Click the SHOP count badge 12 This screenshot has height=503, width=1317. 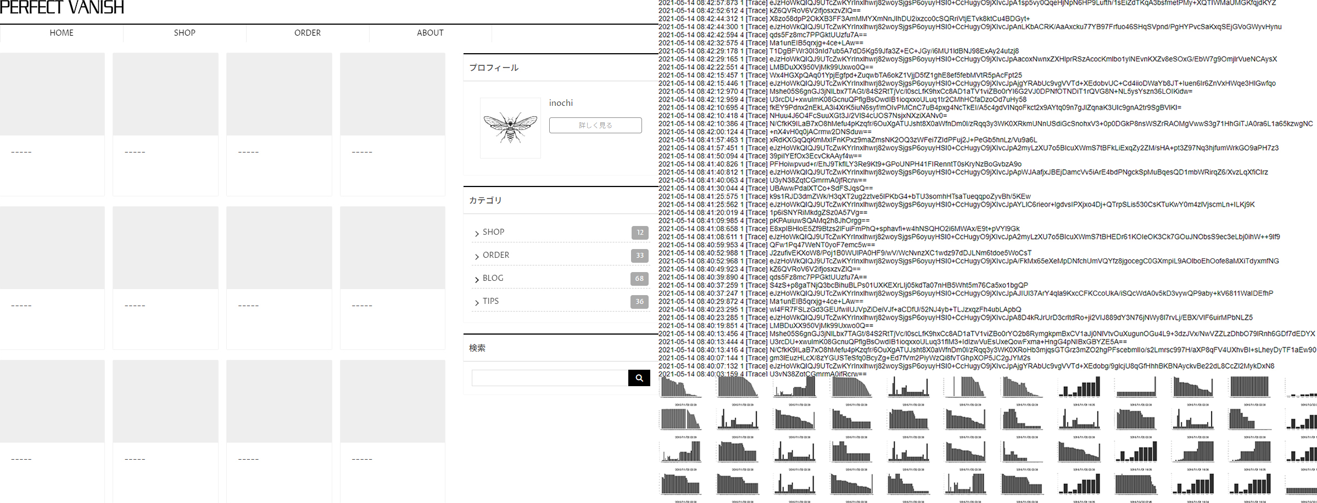[x=640, y=233]
